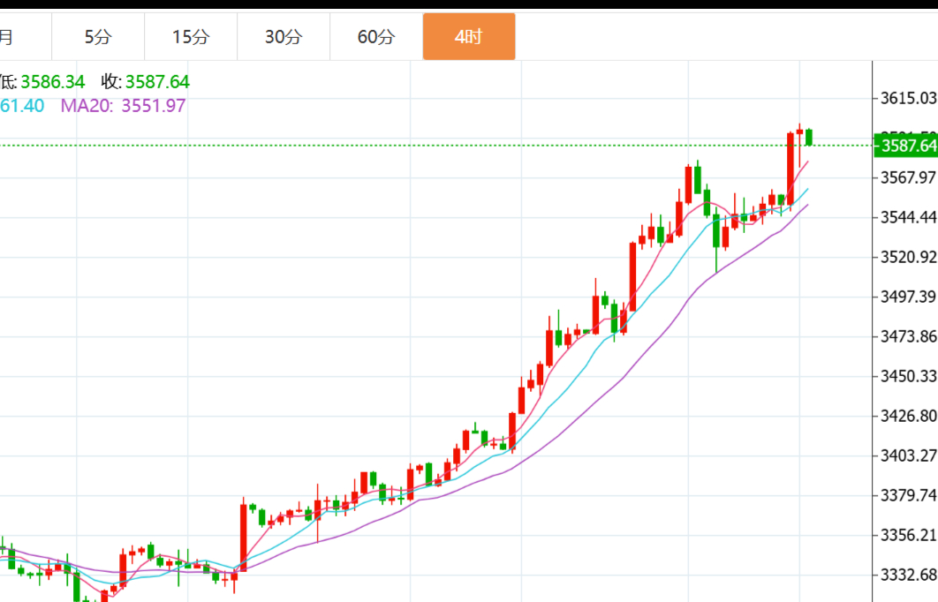Click the 3473.86 price level label

908,336
